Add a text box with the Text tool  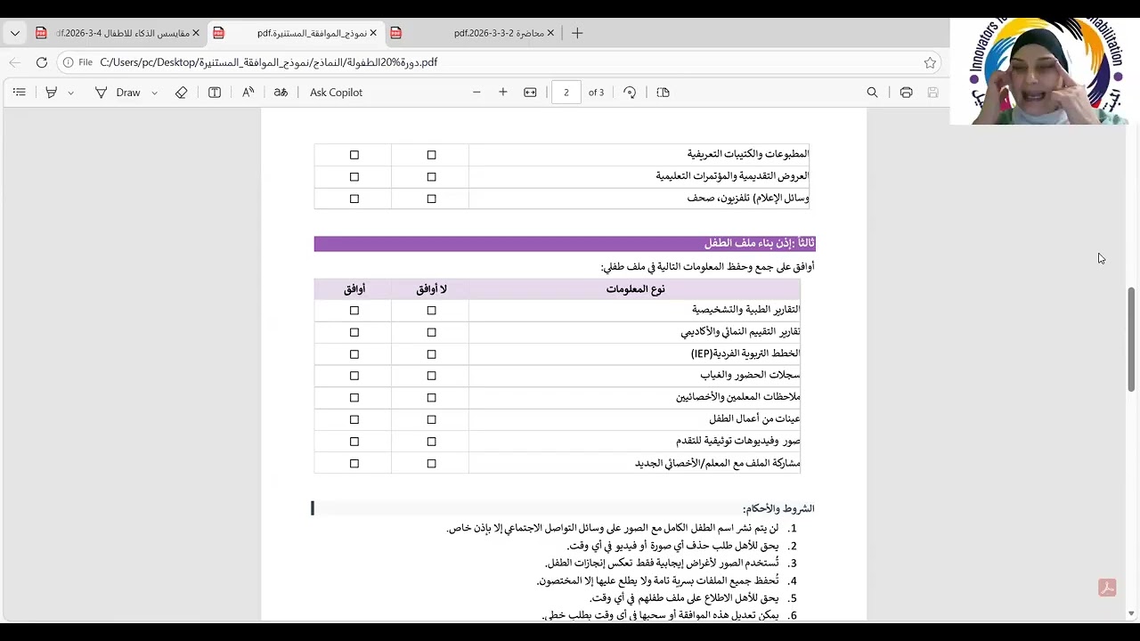[215, 93]
